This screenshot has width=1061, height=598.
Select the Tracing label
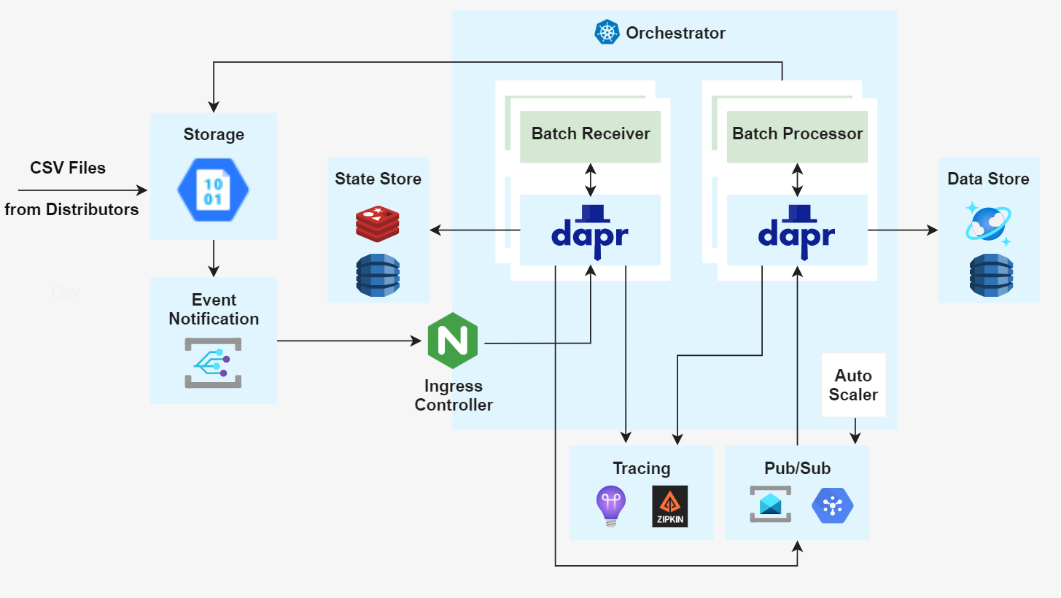pyautogui.click(x=641, y=468)
